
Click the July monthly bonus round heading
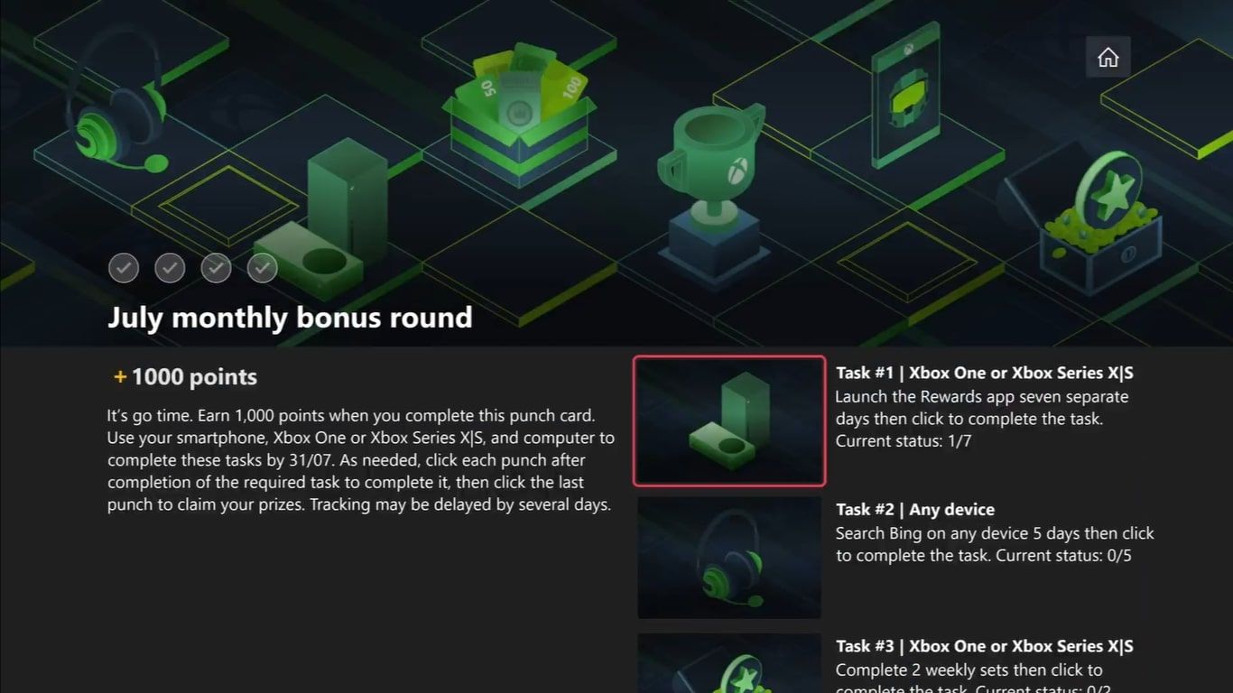[x=290, y=318]
